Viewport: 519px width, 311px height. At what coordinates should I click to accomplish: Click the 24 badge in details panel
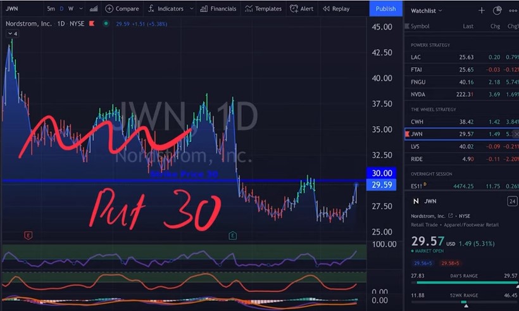(512, 201)
